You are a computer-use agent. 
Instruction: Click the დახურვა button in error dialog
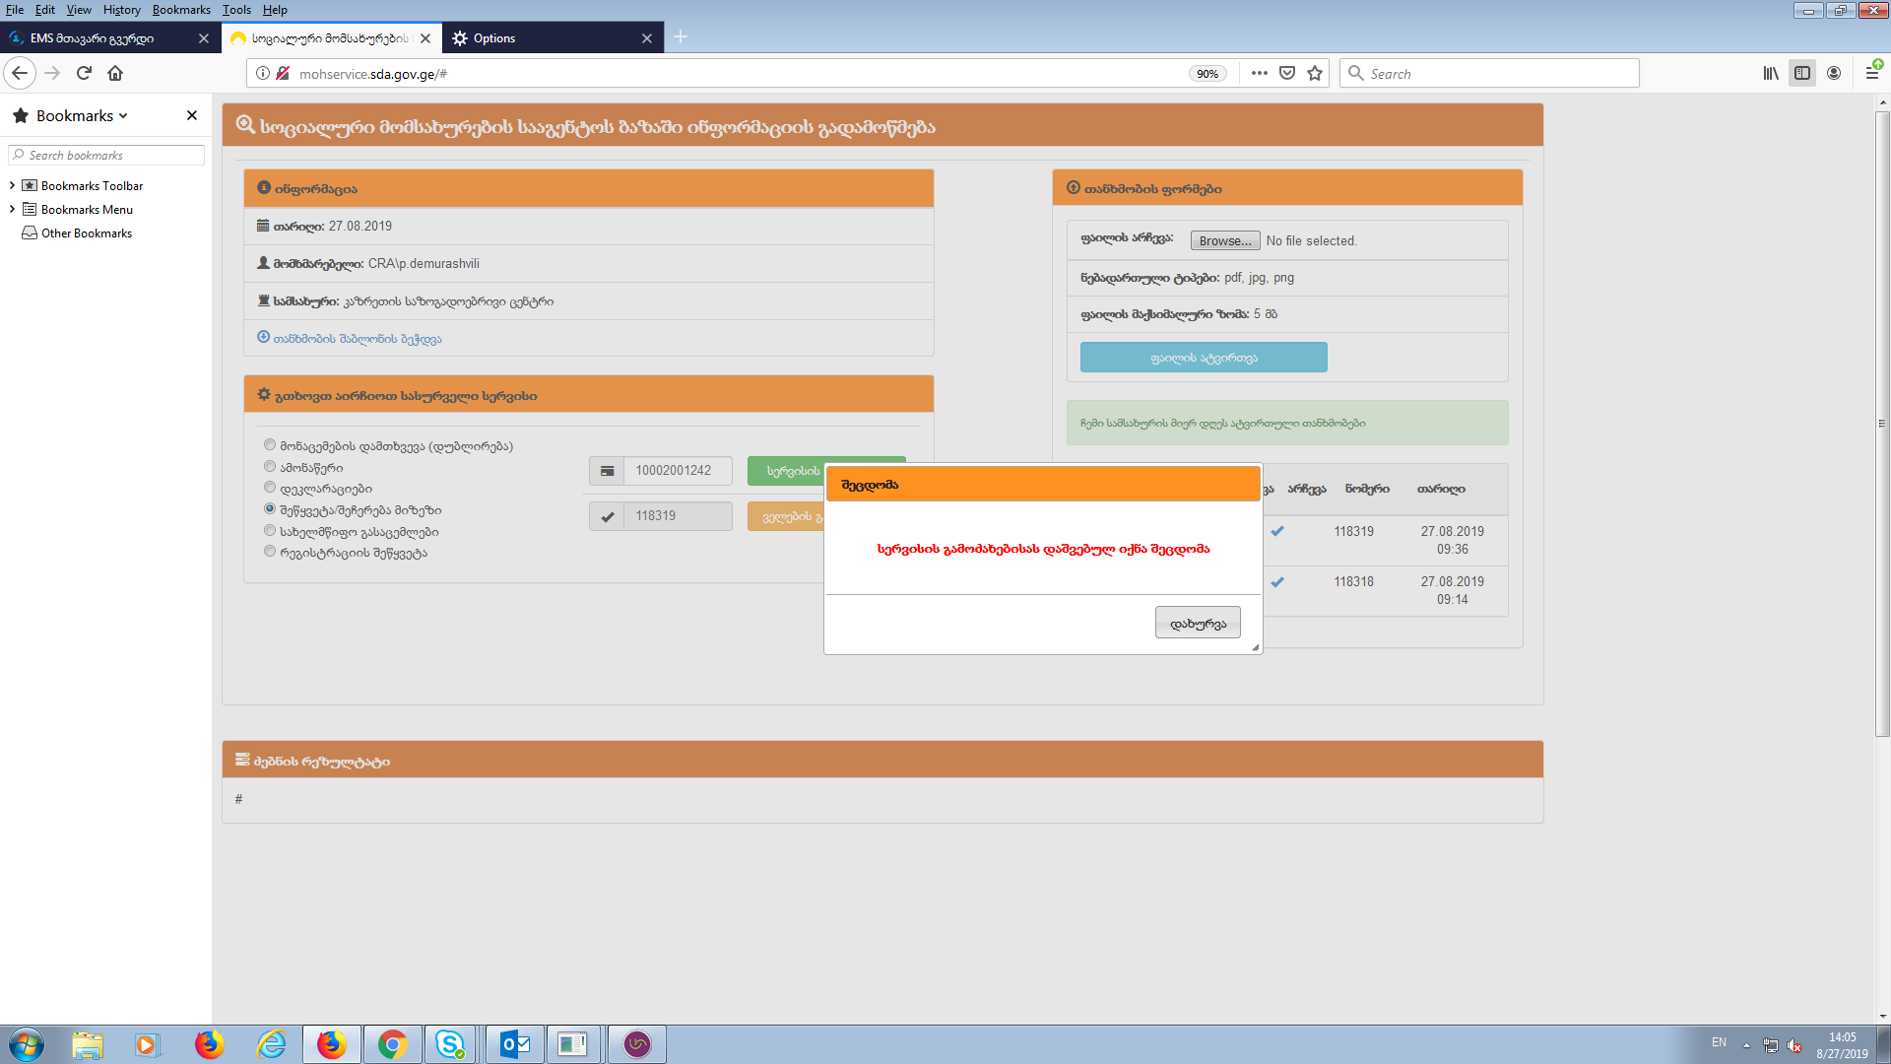[1197, 623]
